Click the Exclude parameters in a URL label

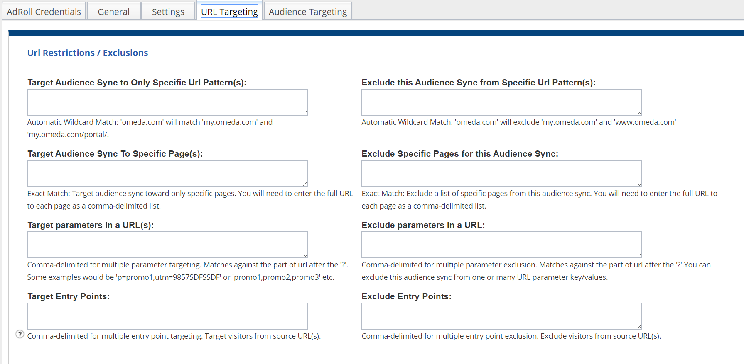(x=423, y=225)
